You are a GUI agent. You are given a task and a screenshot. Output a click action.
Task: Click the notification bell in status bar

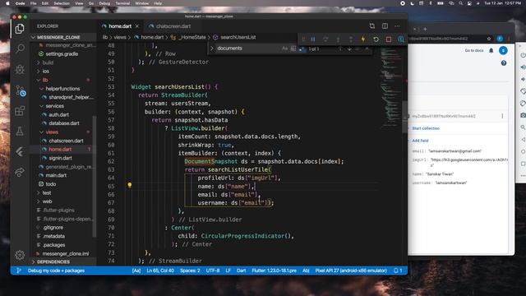(x=398, y=271)
